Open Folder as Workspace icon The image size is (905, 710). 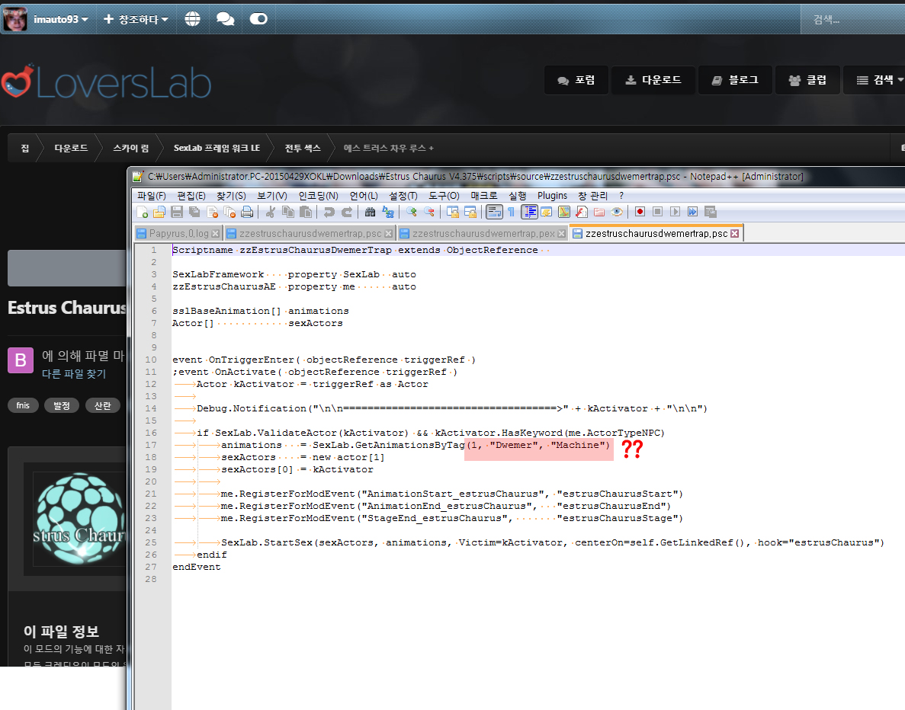599,213
